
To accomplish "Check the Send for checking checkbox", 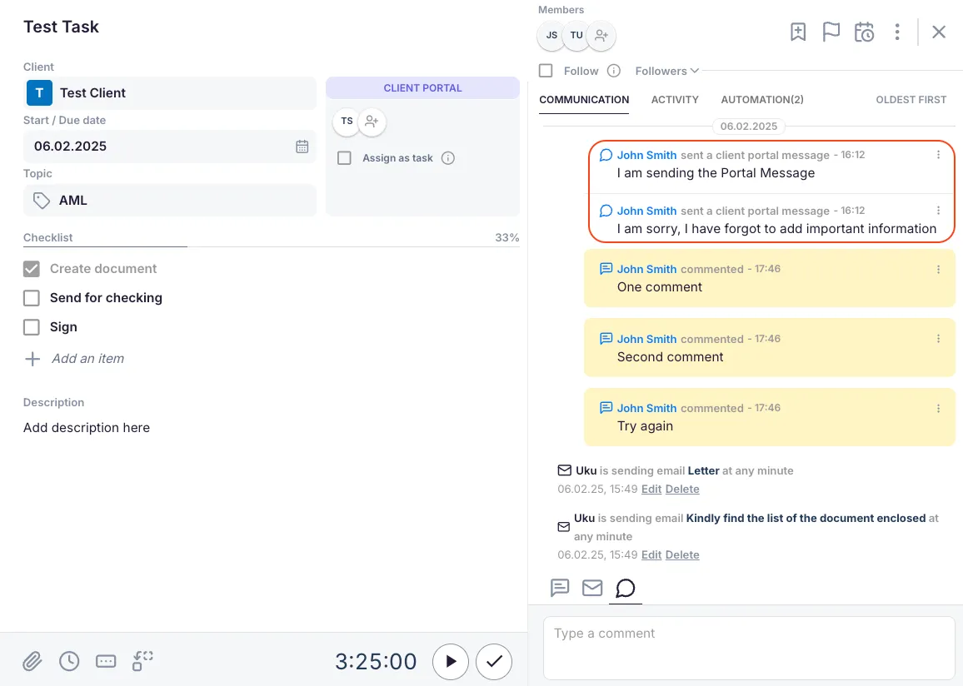I will coord(32,298).
